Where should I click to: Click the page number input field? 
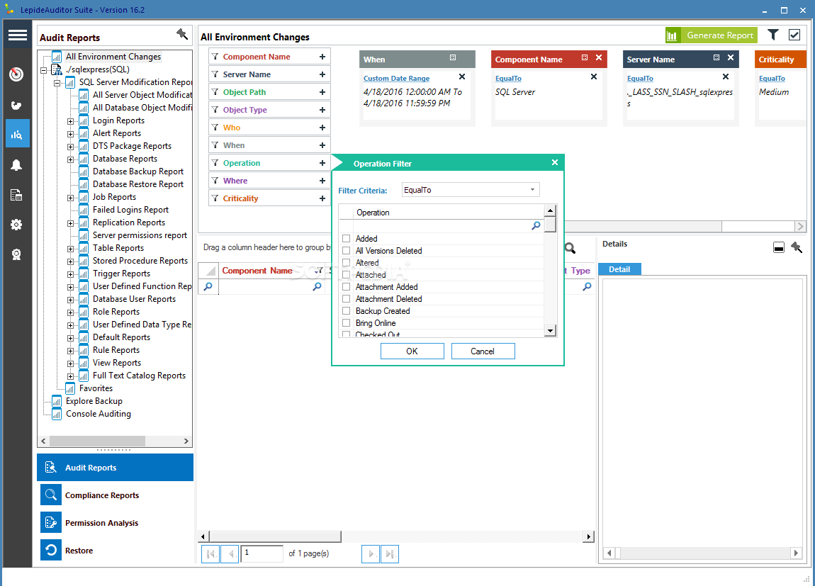point(262,554)
